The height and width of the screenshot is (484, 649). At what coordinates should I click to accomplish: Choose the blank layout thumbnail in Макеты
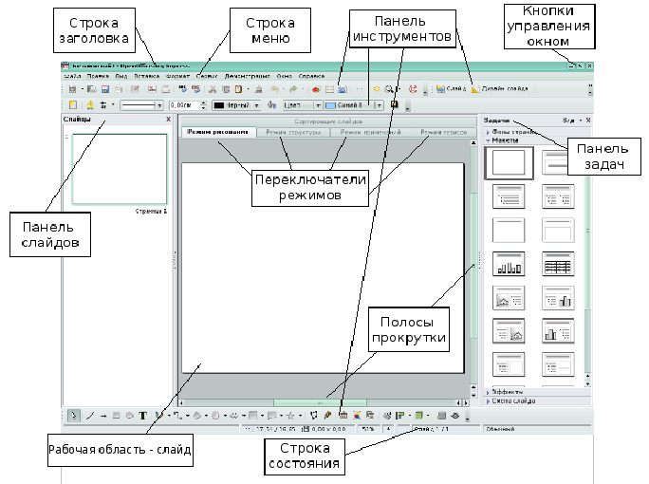509,162
